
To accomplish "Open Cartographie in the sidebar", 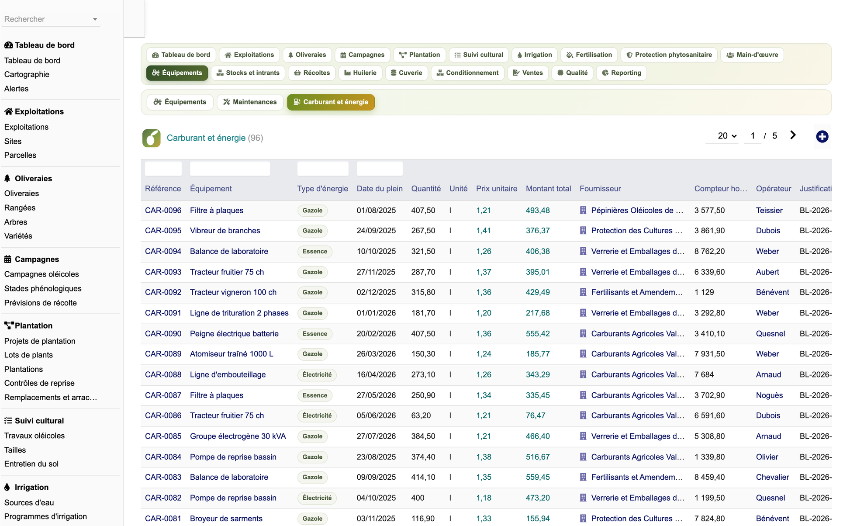I will pyautogui.click(x=27, y=74).
